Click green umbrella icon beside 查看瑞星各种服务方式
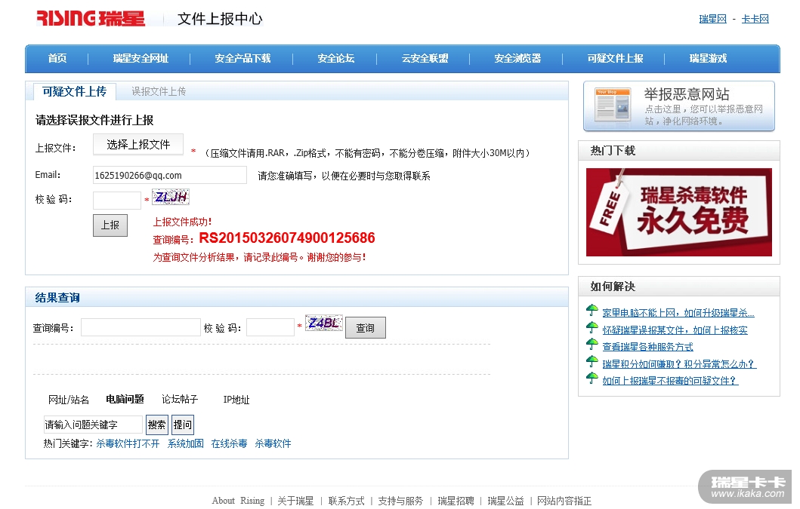Image resolution: width=800 pixels, height=509 pixels. (x=592, y=343)
